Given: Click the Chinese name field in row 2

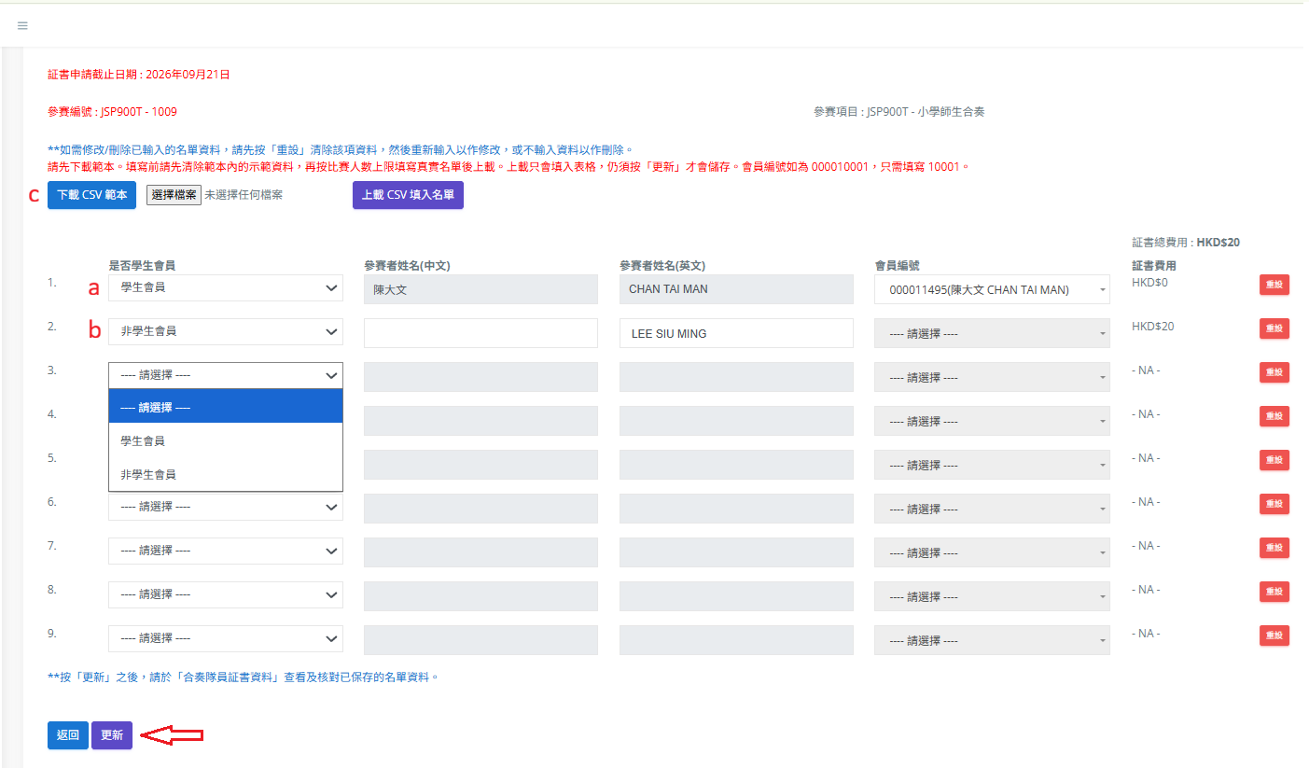Looking at the screenshot, I should [480, 333].
